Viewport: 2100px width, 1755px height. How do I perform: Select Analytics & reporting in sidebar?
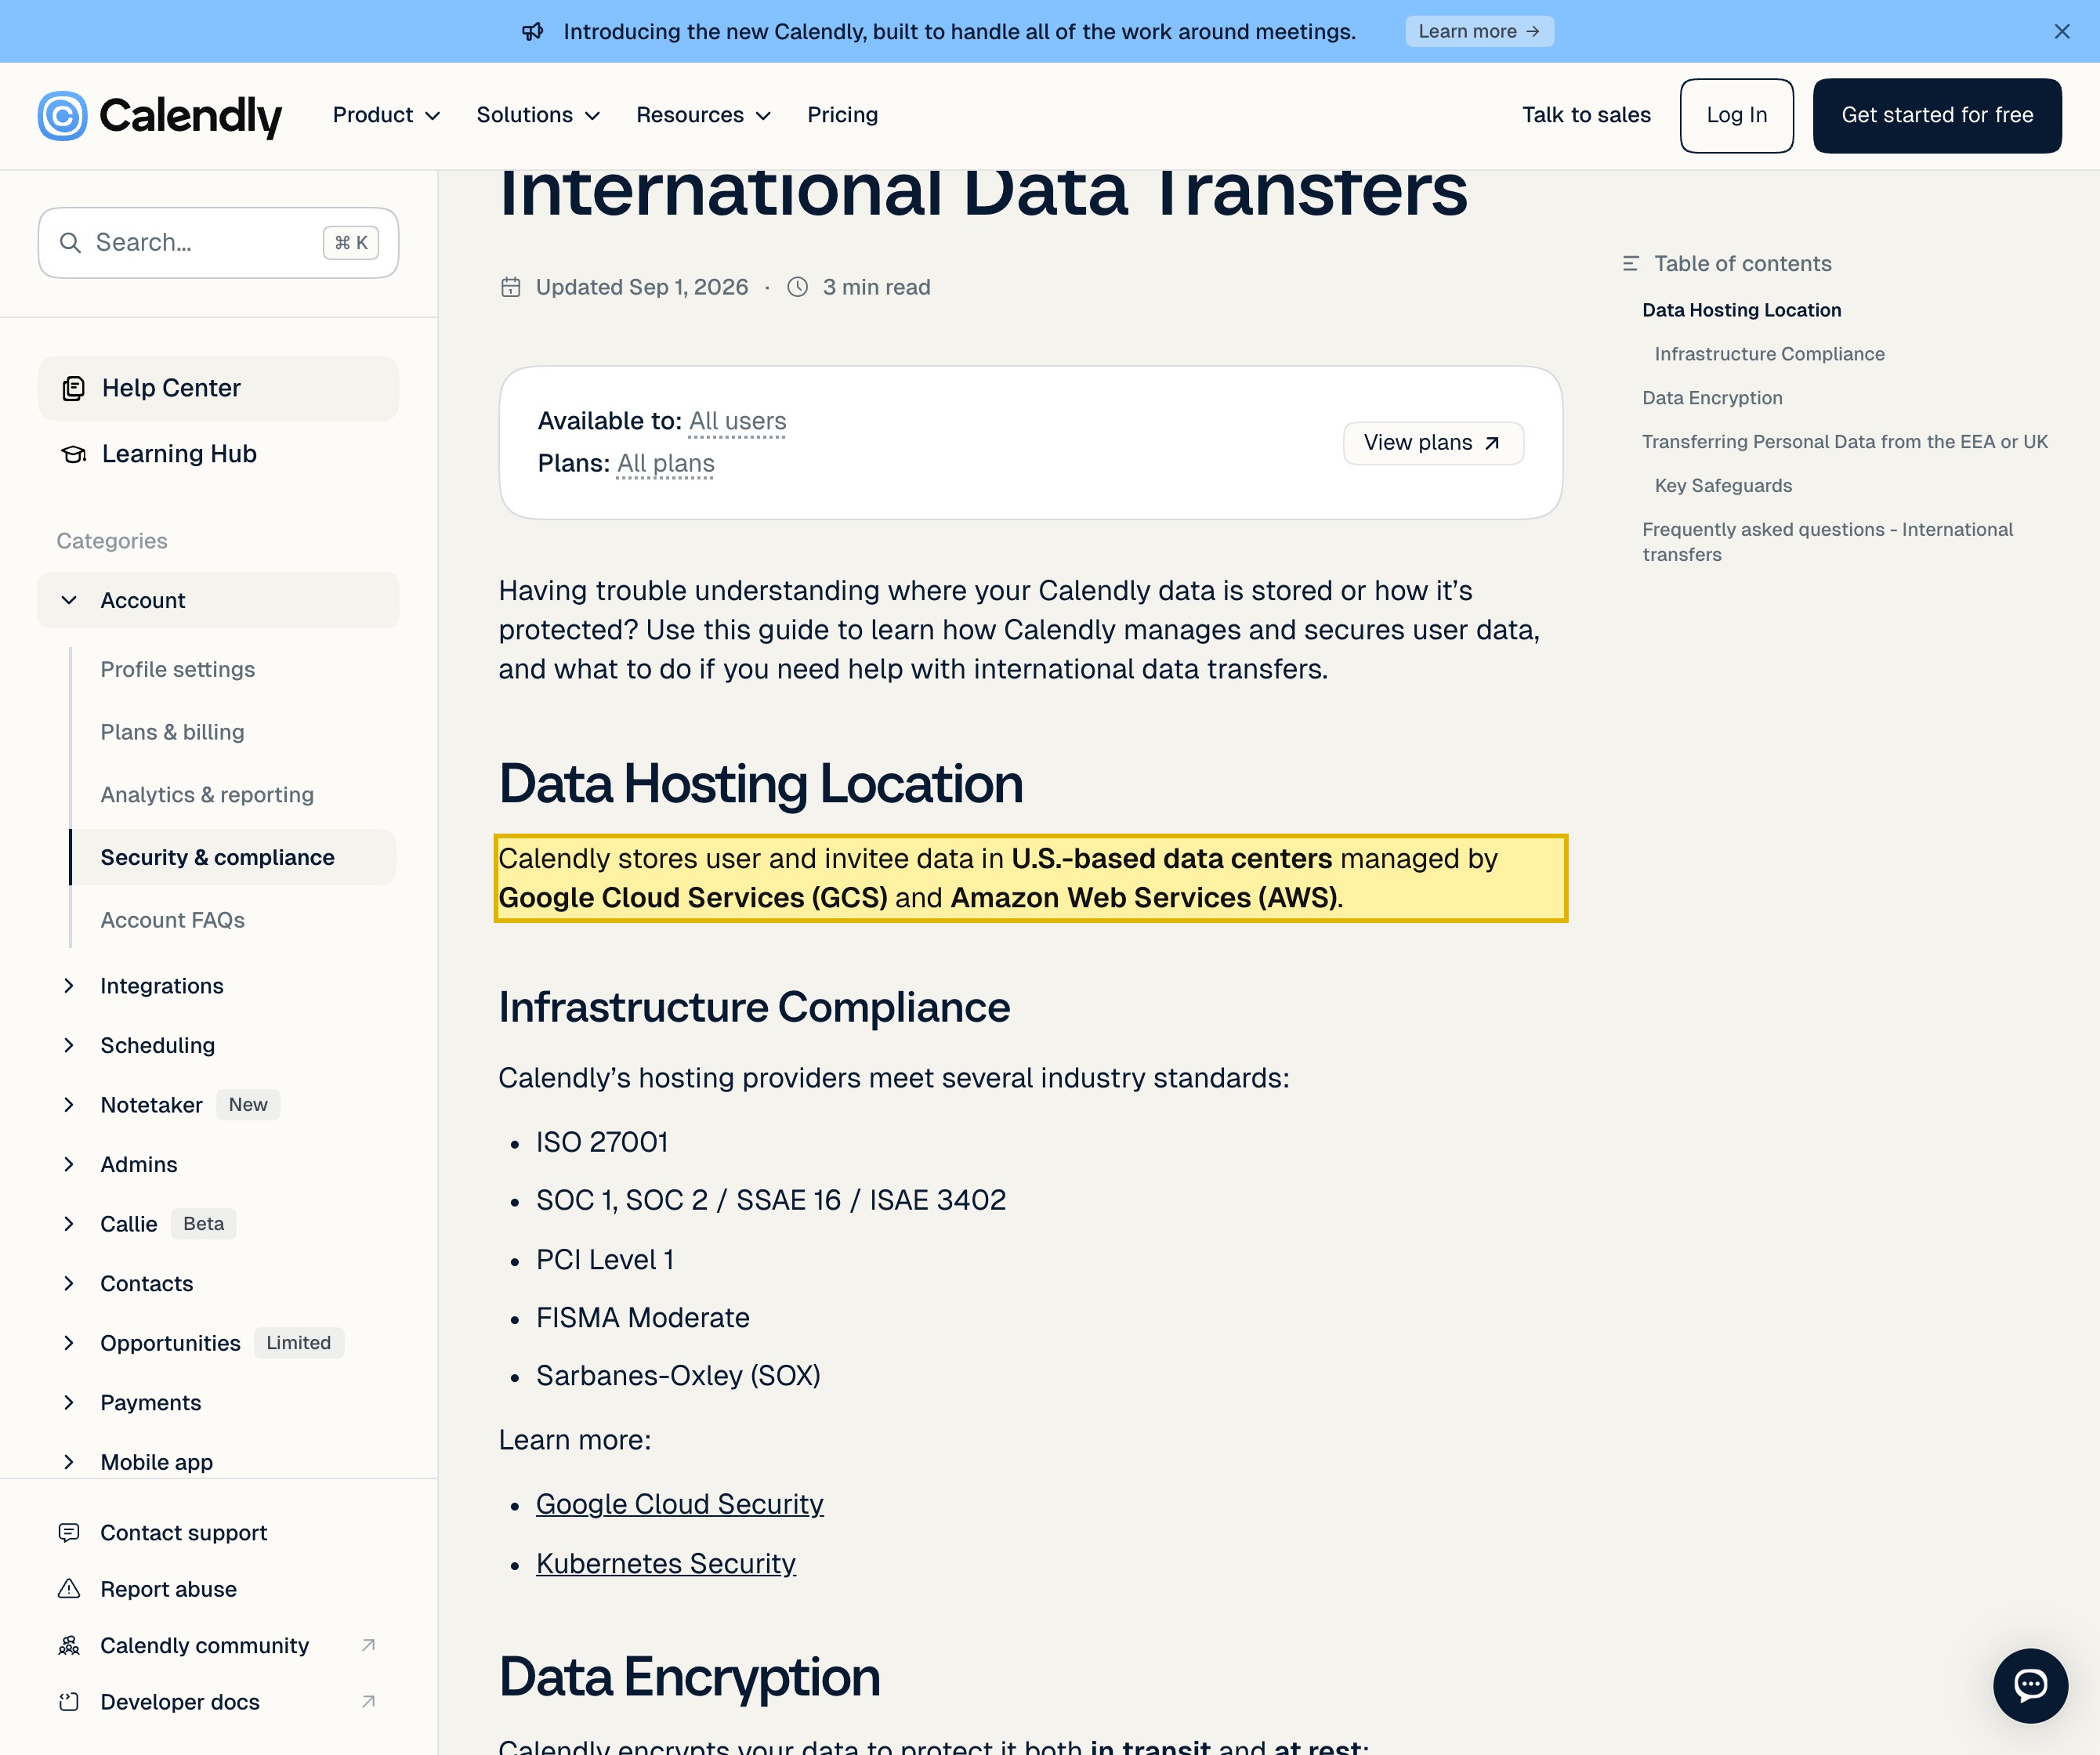[x=207, y=795]
